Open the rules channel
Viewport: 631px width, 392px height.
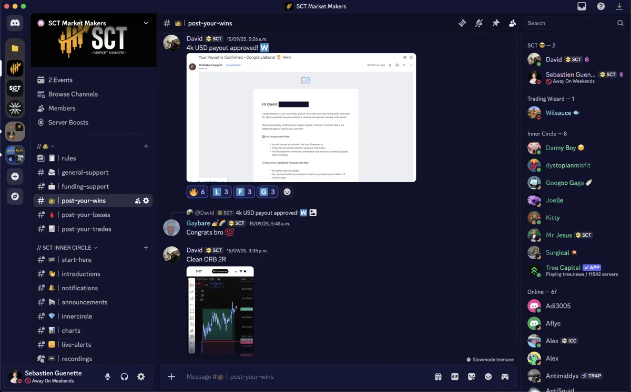click(93, 158)
